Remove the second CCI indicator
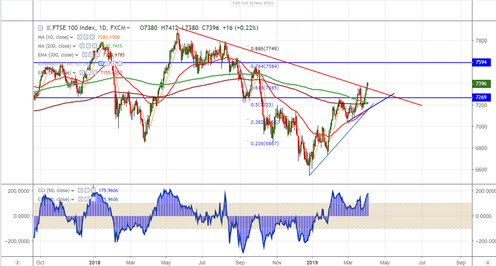 coord(93,199)
